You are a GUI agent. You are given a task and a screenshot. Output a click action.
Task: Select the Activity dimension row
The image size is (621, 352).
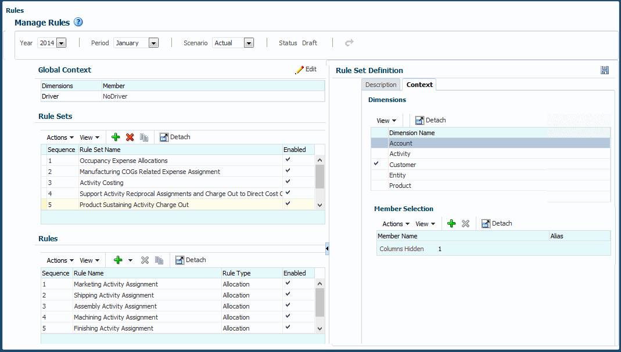point(491,154)
